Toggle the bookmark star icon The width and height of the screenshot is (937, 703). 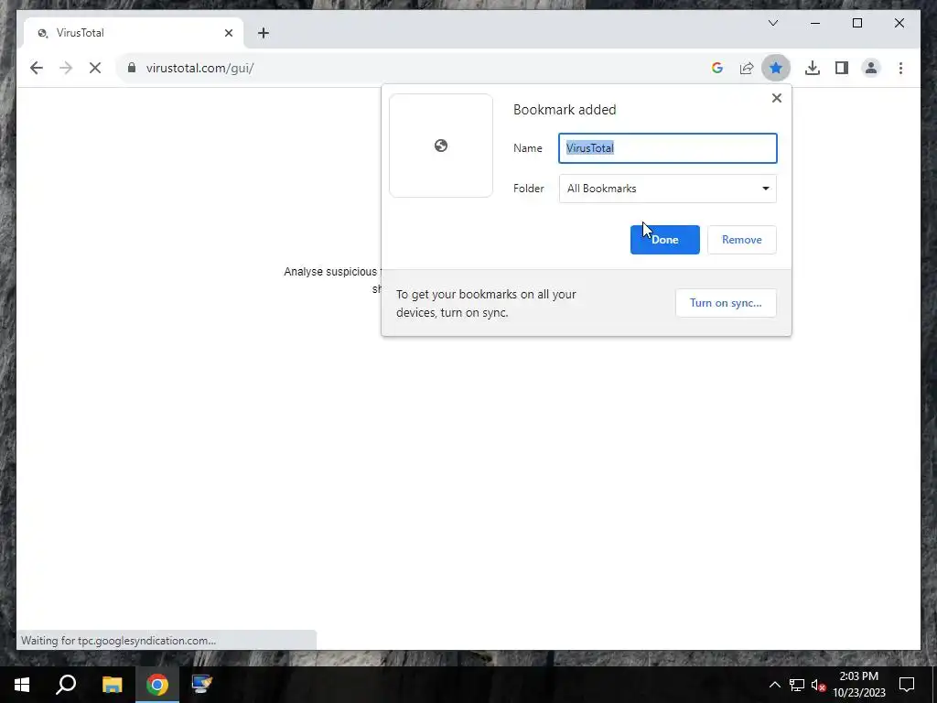[x=776, y=68]
